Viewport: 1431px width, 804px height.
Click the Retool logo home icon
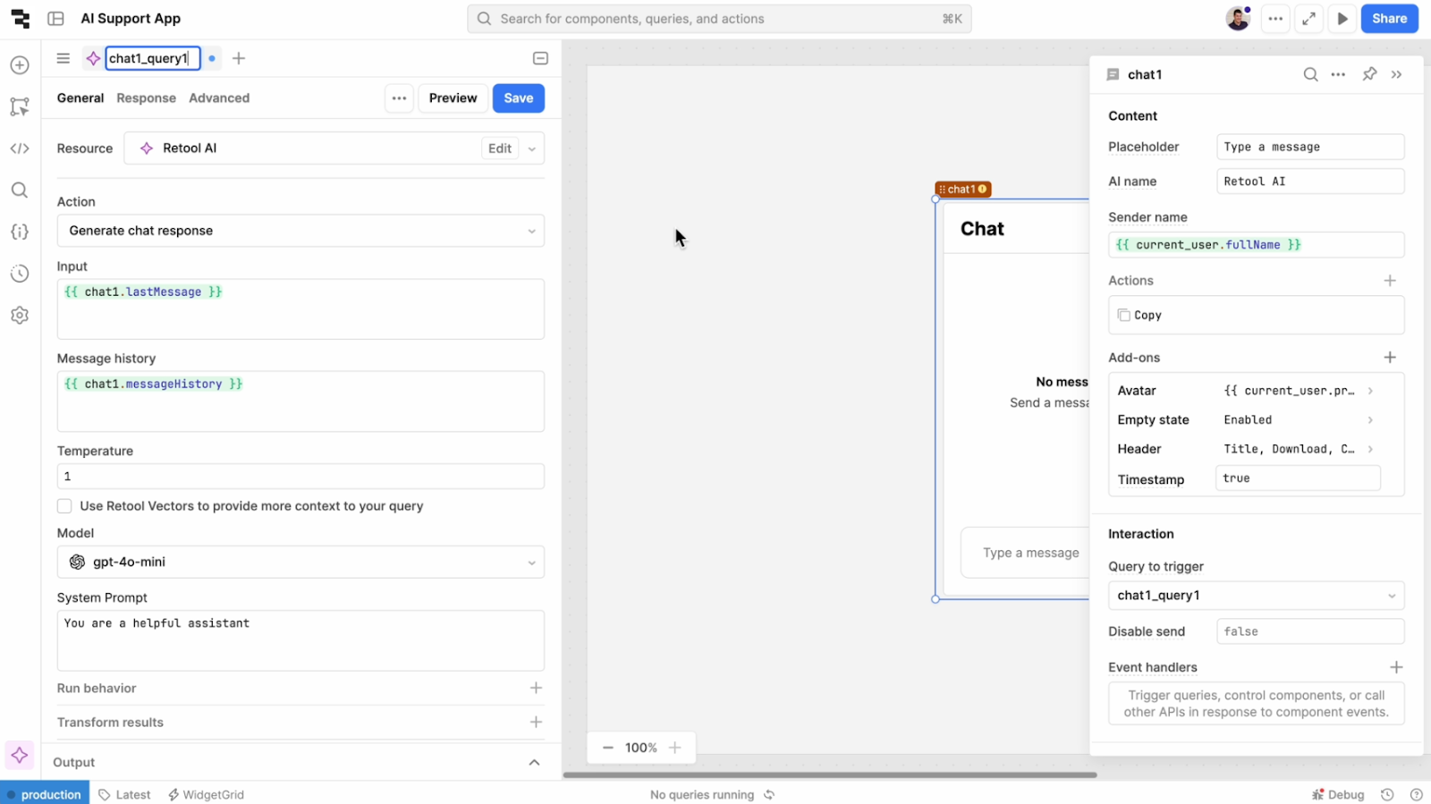(20, 18)
